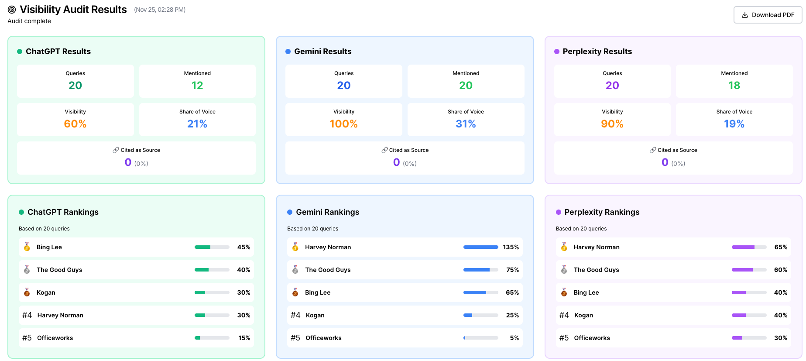Click the bronze medal icon for Bing Lee in Perplexity Rankings
Image resolution: width=806 pixels, height=361 pixels.
564,292
